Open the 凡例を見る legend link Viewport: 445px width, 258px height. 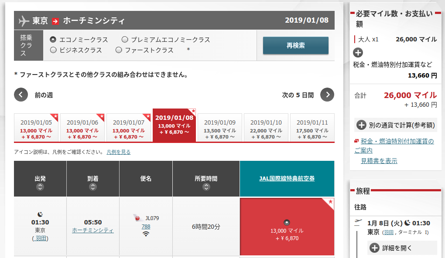(119, 152)
